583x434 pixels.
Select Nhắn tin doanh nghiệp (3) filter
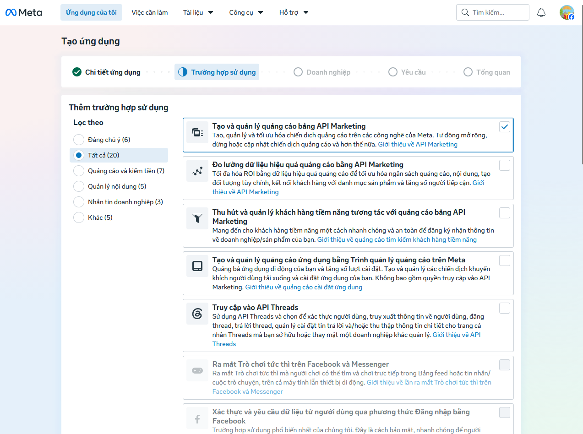pyautogui.click(x=119, y=202)
